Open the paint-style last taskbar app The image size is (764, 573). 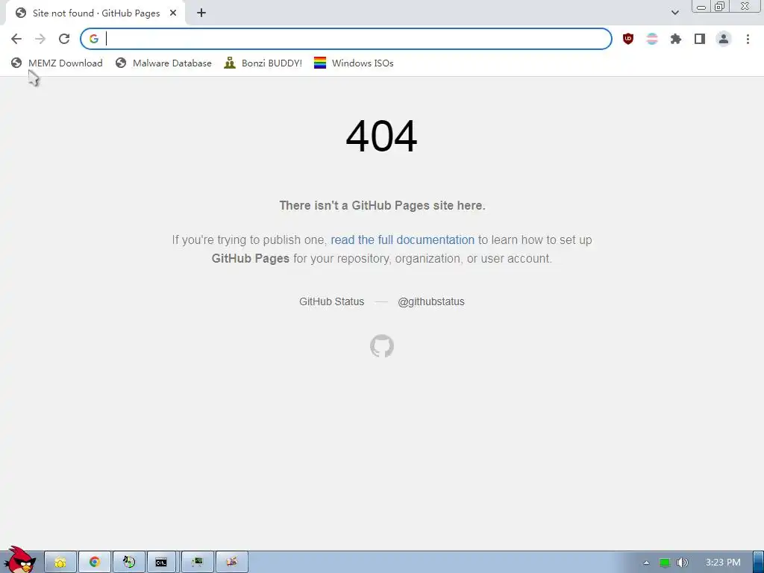point(232,563)
